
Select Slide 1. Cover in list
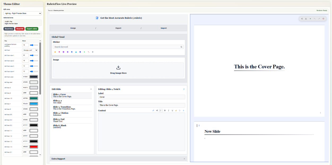point(72,95)
